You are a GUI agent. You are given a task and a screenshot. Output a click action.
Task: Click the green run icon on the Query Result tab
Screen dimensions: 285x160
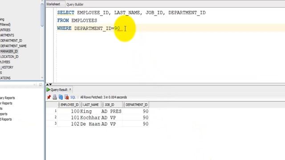(x=48, y=90)
